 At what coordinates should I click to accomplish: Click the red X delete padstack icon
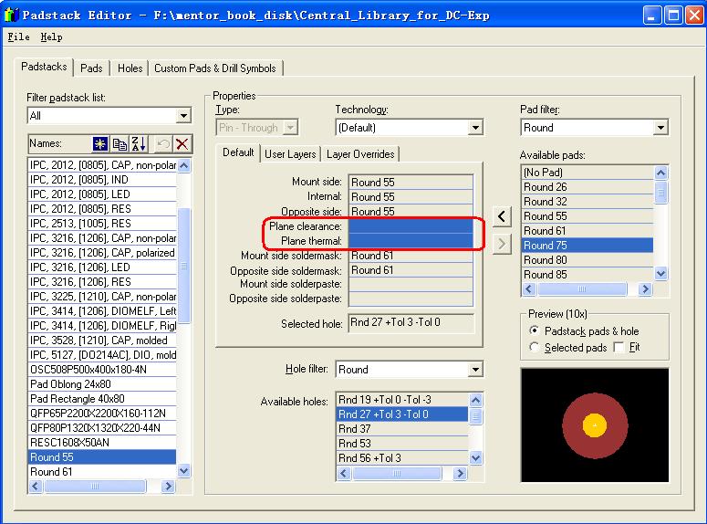[182, 143]
